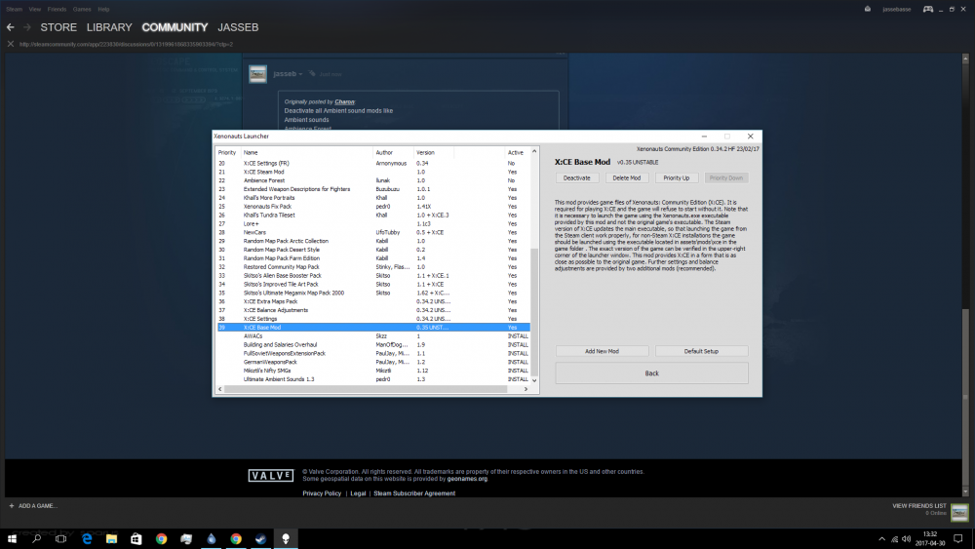Sort mod list by Priority column
Image resolution: width=975 pixels, height=549 pixels.
(227, 152)
